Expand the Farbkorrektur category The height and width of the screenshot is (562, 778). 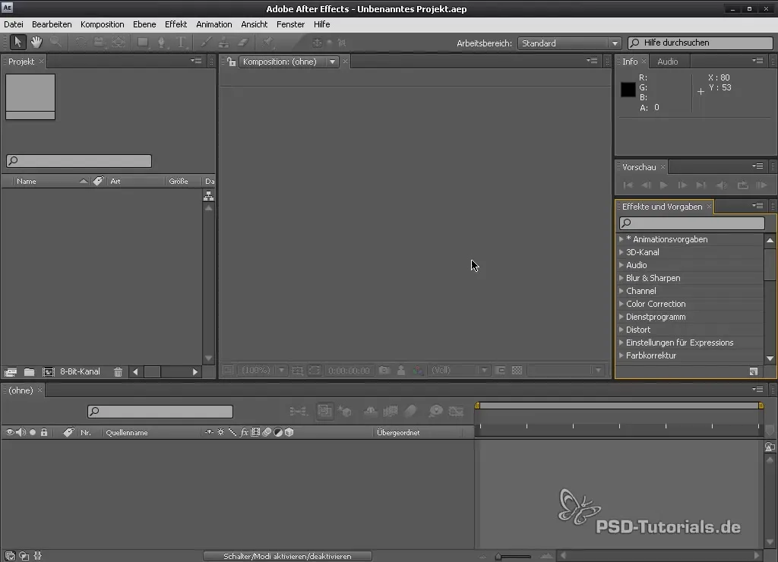pyautogui.click(x=621, y=355)
